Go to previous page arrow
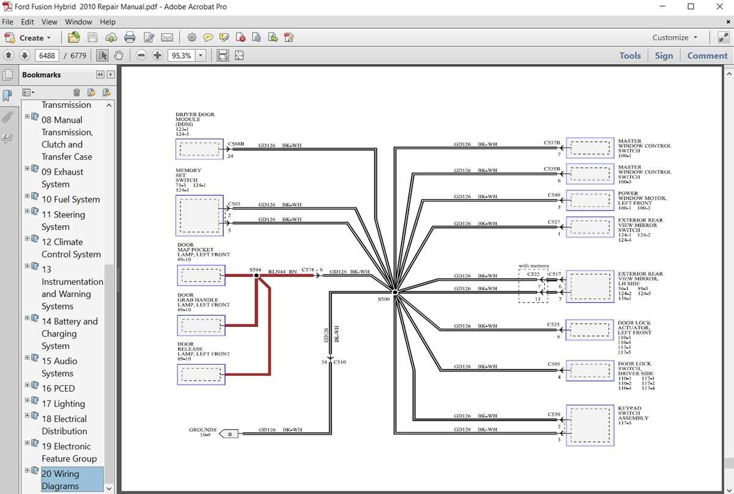This screenshot has width=734, height=494. (x=9, y=55)
